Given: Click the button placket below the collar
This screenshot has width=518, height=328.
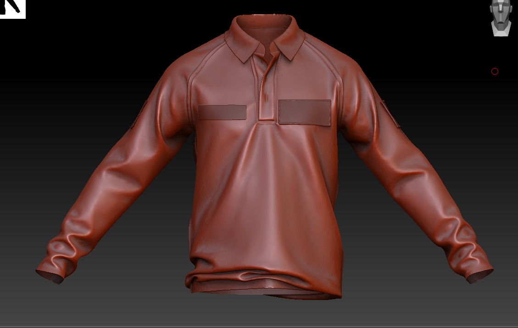Looking at the screenshot, I should 267,89.
